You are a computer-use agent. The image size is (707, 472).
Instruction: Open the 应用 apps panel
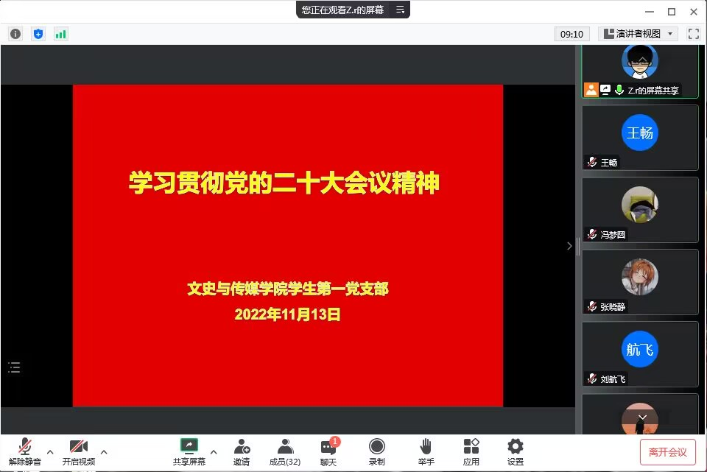point(471,451)
